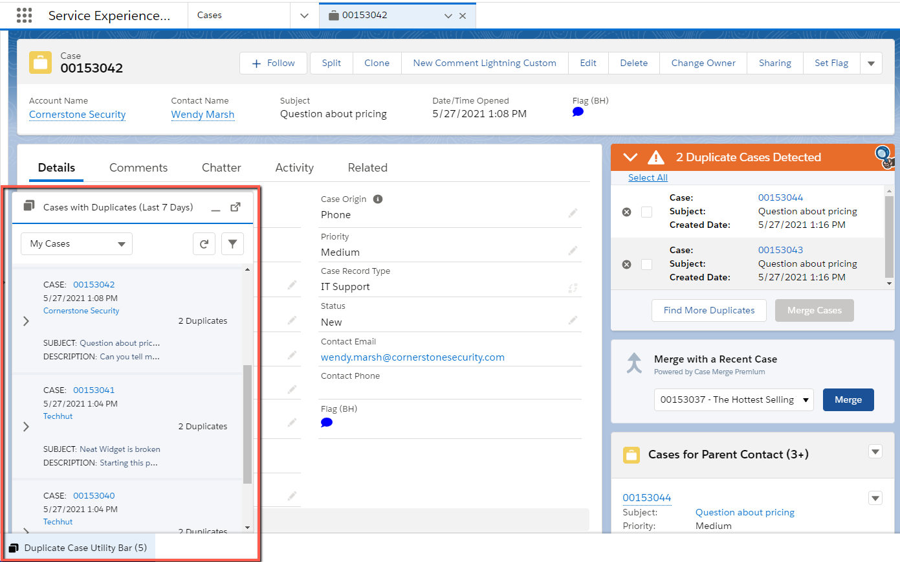Expand case 00153041 in duplicates list

[x=26, y=427]
